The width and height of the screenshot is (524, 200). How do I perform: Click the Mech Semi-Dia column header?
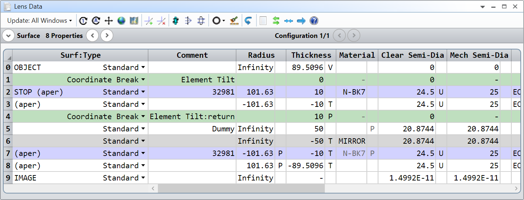click(479, 55)
